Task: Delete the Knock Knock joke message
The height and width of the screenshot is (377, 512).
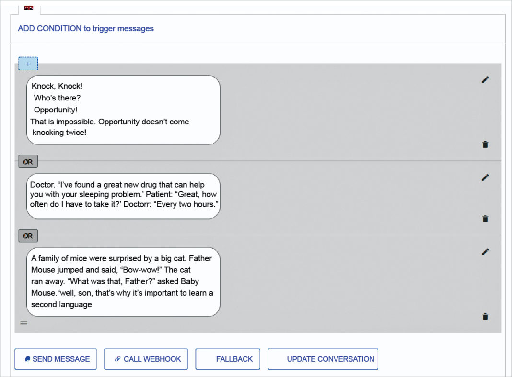Action: coord(485,144)
